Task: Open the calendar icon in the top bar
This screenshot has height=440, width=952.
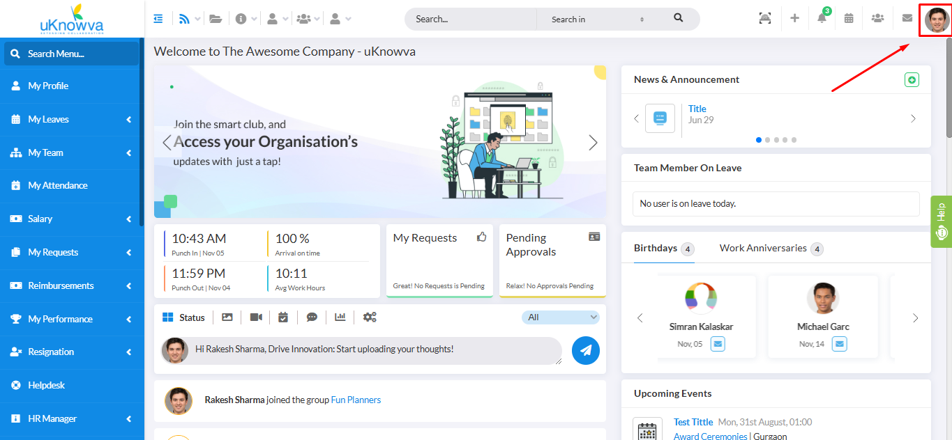Action: pyautogui.click(x=849, y=19)
